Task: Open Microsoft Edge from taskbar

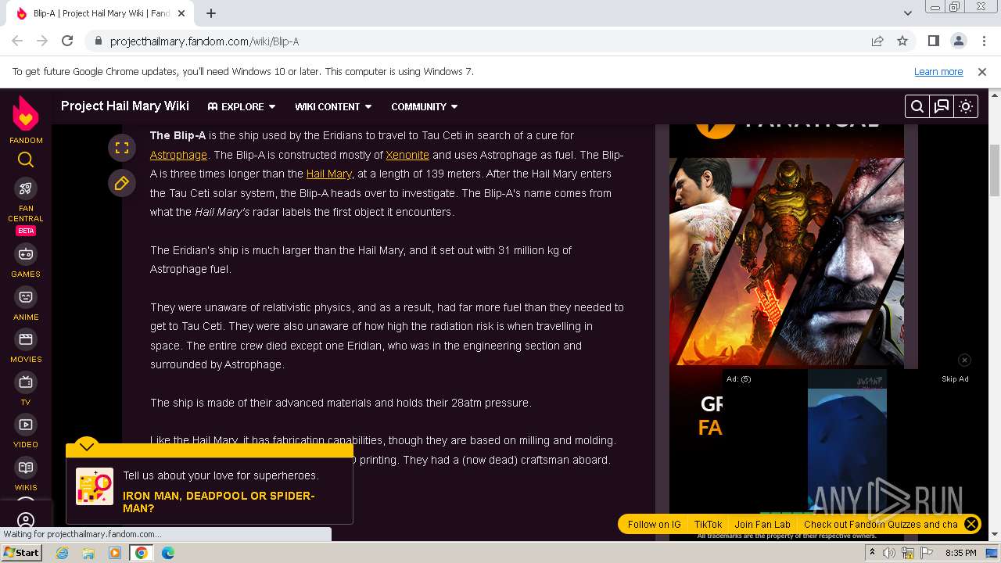Action: (x=168, y=553)
